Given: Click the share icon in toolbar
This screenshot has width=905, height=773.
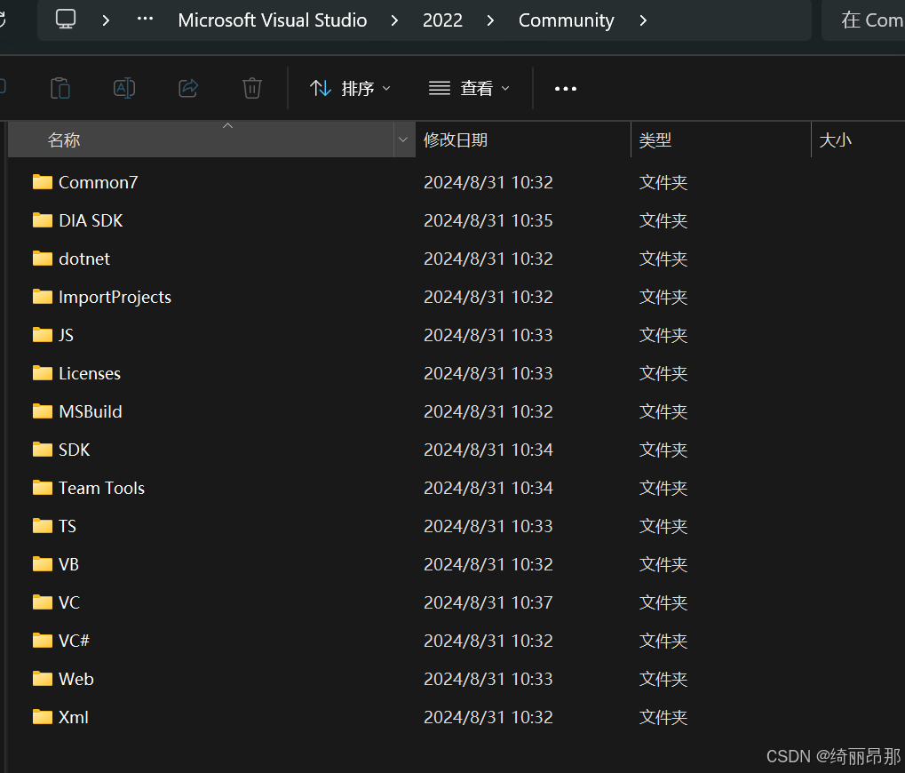Looking at the screenshot, I should tap(188, 88).
